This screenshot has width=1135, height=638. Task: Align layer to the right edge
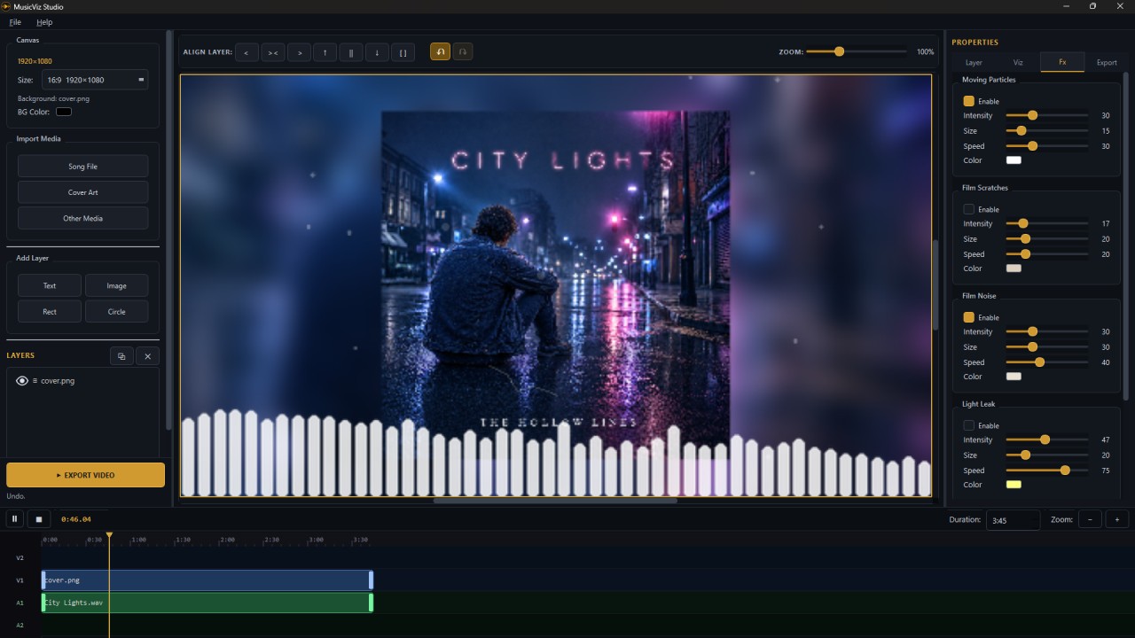coord(300,52)
